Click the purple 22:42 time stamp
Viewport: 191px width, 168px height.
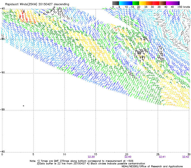[186, 157]
